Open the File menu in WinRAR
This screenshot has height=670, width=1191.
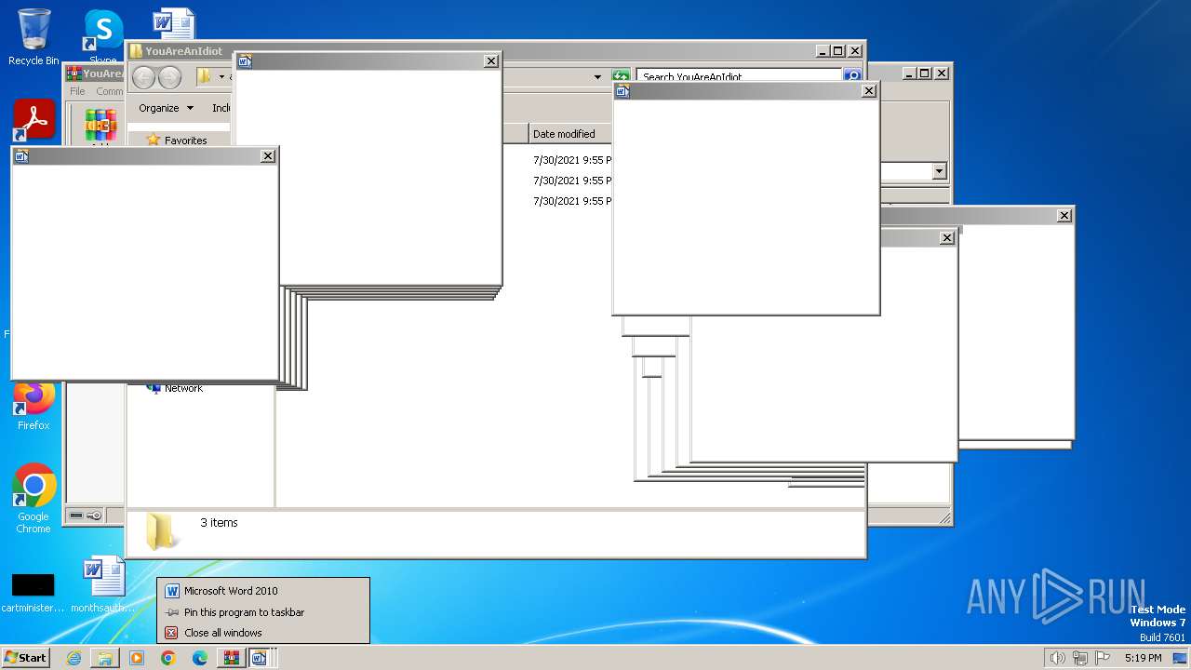click(x=77, y=91)
